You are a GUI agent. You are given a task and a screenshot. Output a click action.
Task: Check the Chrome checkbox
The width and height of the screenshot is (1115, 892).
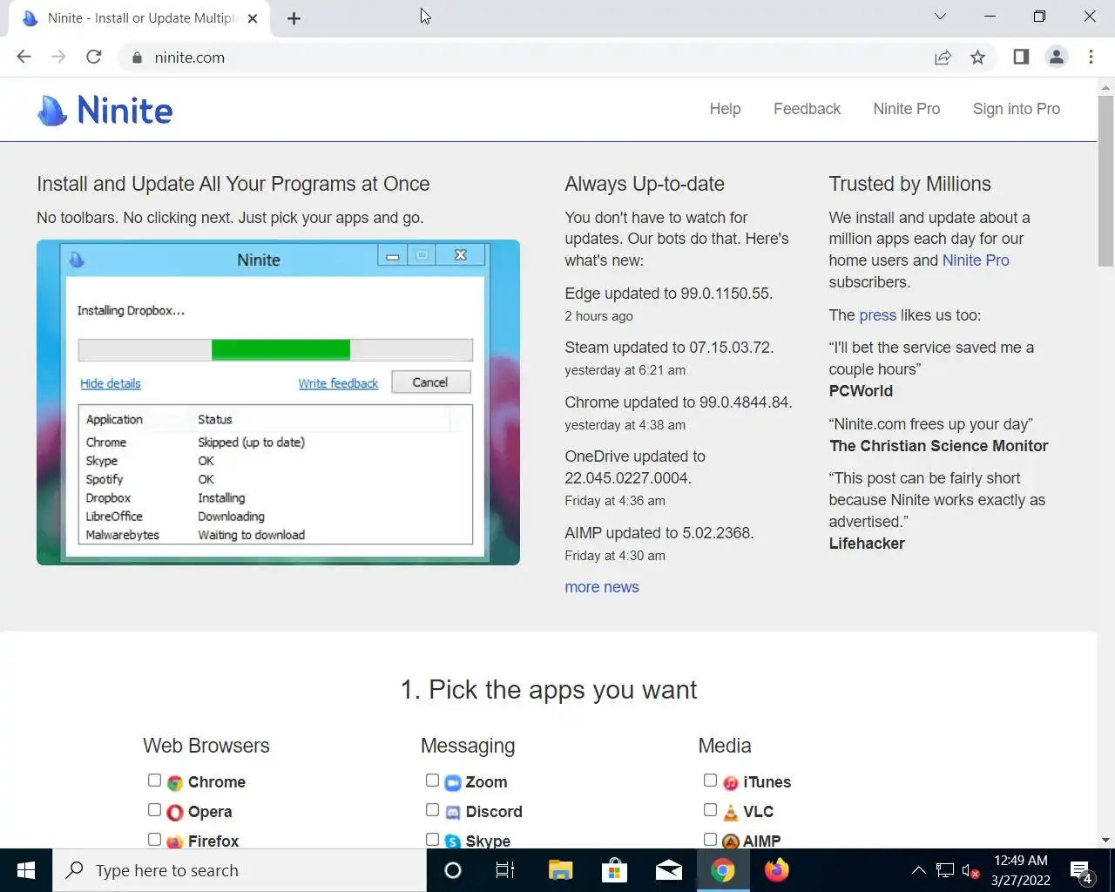[154, 780]
